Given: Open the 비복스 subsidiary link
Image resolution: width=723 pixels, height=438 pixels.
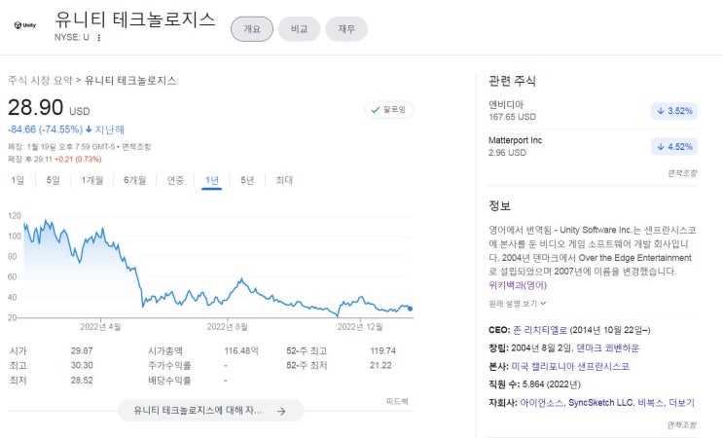Looking at the screenshot, I should coord(650,403).
